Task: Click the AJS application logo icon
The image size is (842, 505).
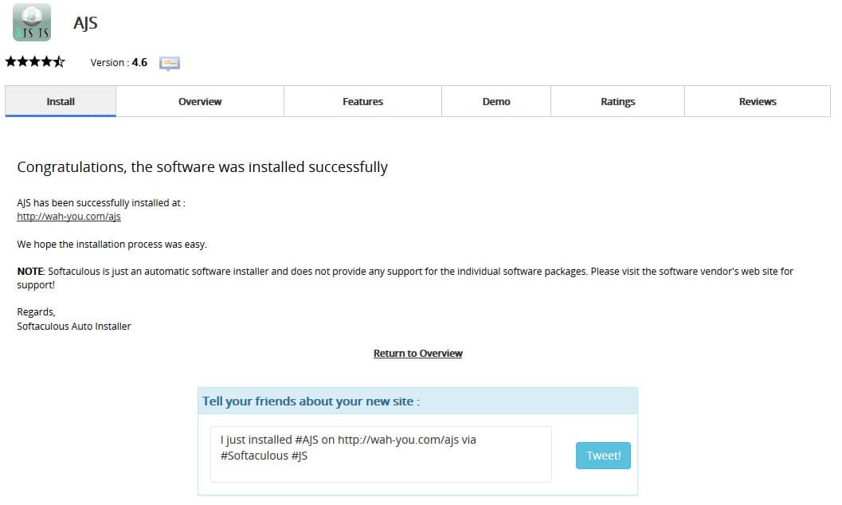Action: pos(32,22)
